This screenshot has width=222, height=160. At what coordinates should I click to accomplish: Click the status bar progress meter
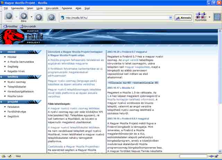pyautogui.click(x=193, y=156)
